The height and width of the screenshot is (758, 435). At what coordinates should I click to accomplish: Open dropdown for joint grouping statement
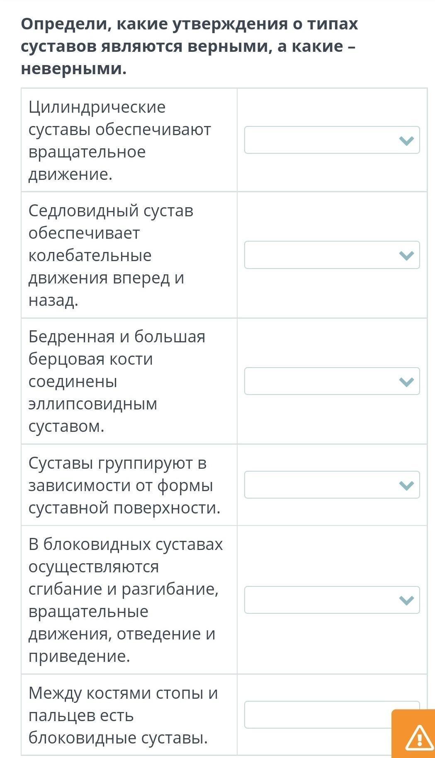[x=332, y=484]
